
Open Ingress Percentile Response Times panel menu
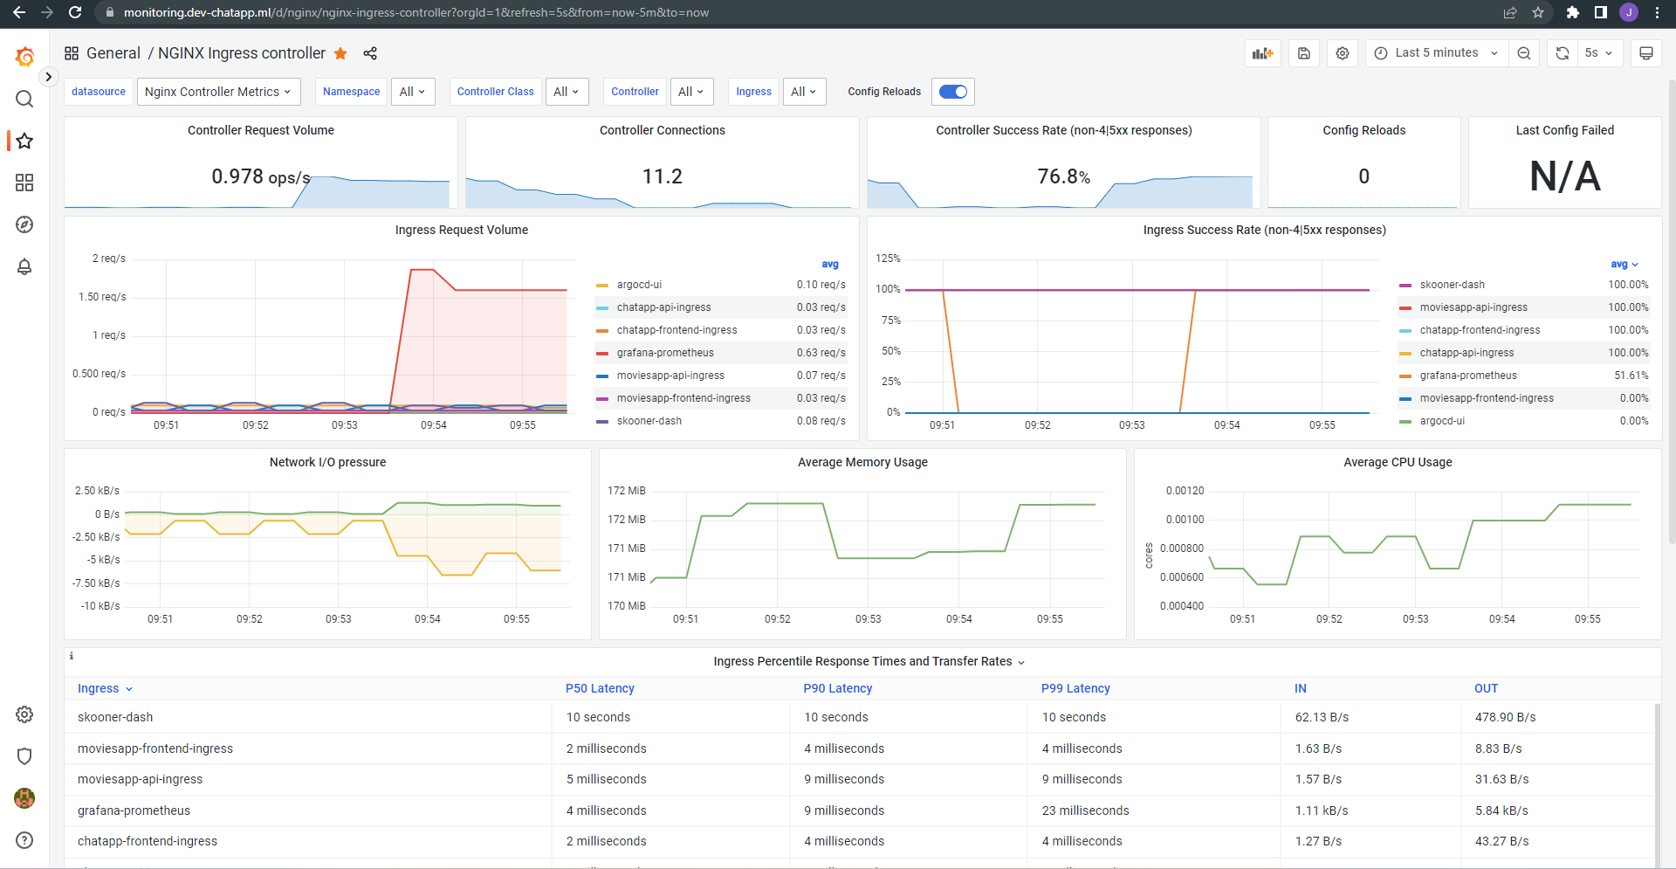coord(869,662)
